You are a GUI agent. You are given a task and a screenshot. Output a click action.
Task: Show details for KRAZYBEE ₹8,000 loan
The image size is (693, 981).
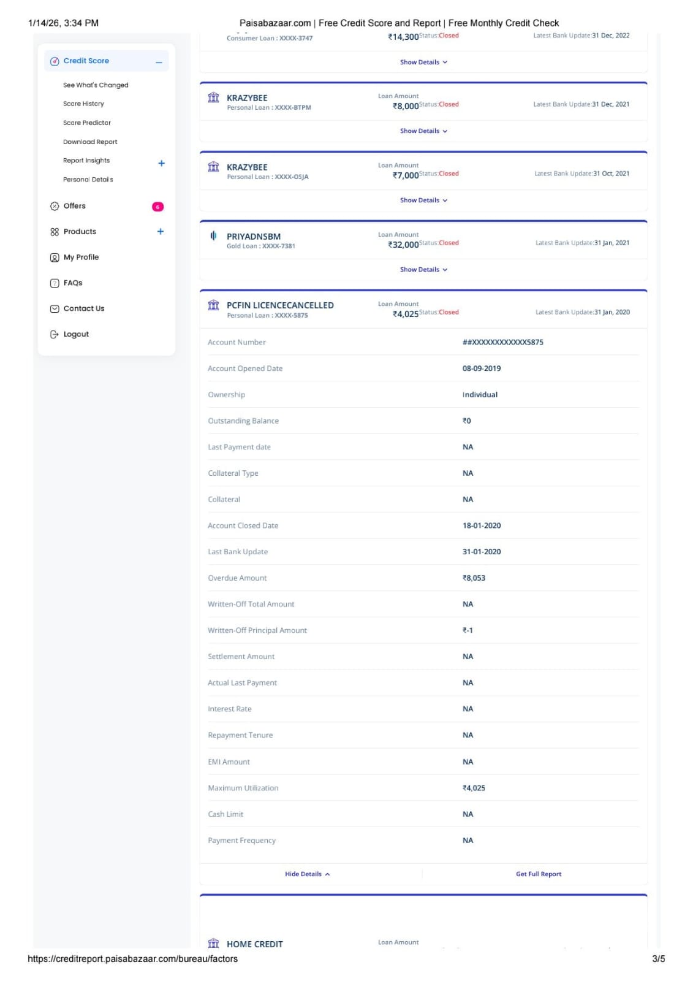[x=423, y=131]
